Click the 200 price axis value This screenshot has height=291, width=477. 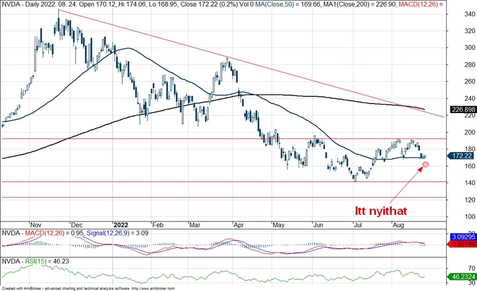click(x=470, y=132)
